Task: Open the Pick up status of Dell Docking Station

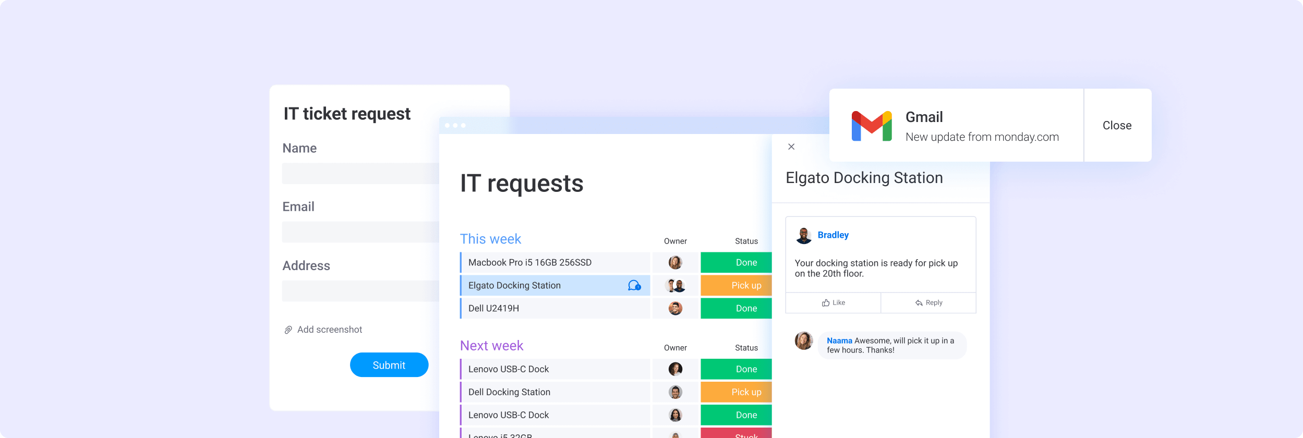Action: point(736,392)
